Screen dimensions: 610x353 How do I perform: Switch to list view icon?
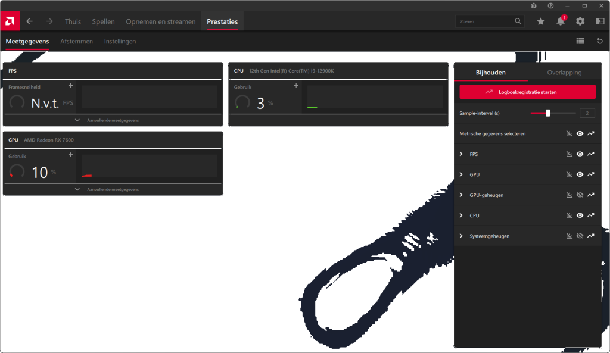pyautogui.click(x=580, y=41)
